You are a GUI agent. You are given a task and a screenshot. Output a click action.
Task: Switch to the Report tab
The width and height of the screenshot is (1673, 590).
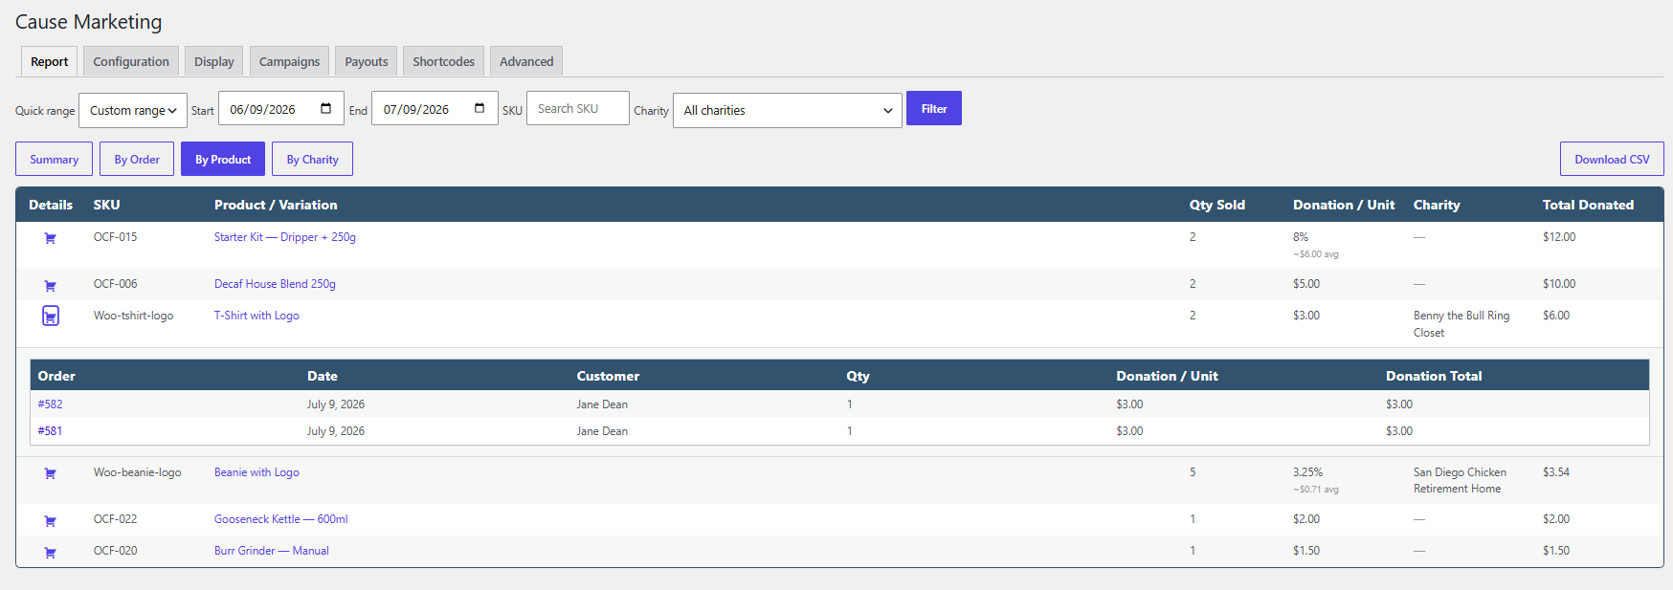pos(50,61)
